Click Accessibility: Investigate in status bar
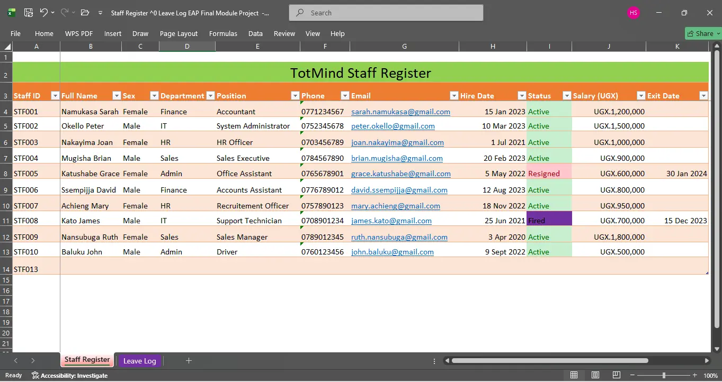The image size is (722, 382). pyautogui.click(x=69, y=375)
